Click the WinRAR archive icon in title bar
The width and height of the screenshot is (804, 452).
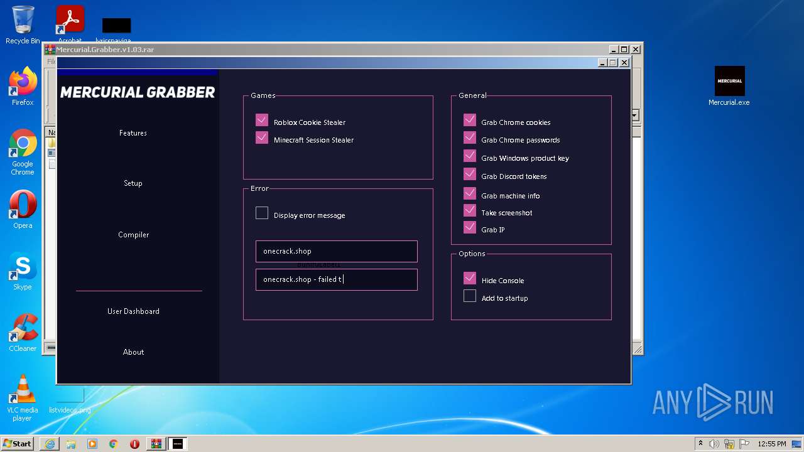(x=50, y=50)
